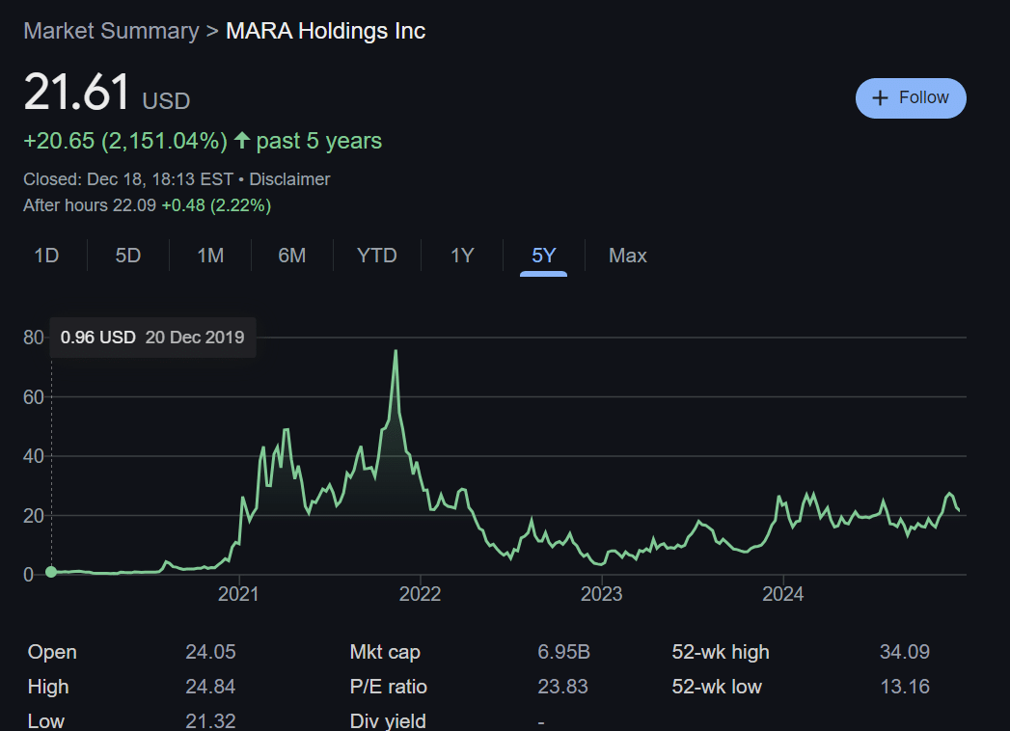Open the 1M time range

click(x=209, y=256)
